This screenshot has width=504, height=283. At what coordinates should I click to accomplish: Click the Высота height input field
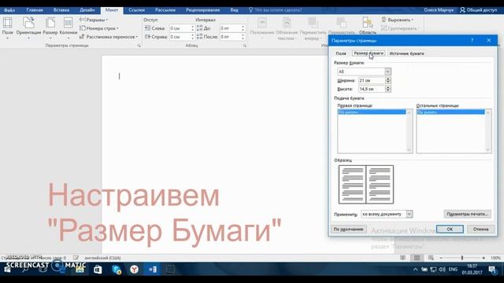tap(372, 89)
